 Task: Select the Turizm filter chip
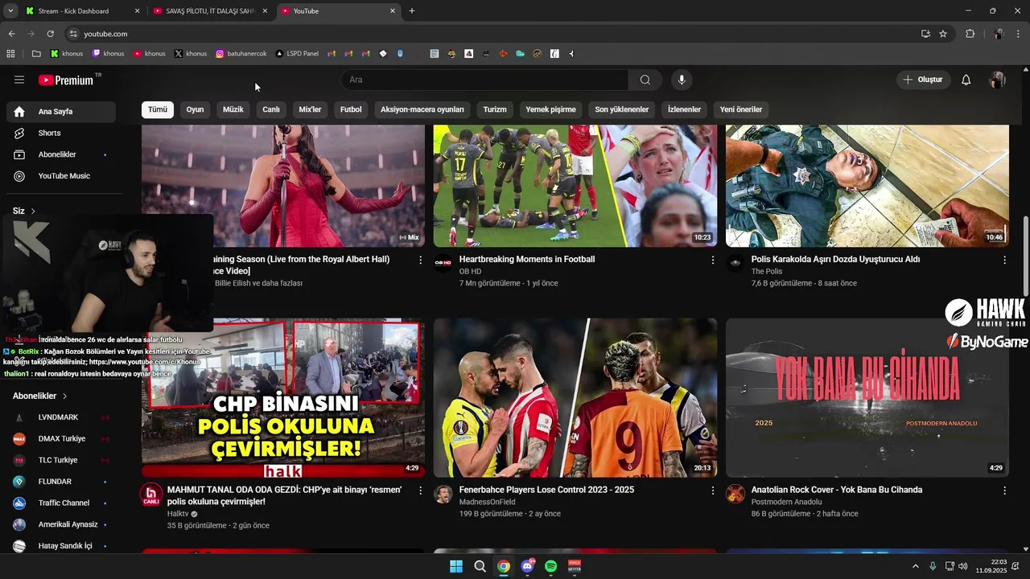coord(495,109)
